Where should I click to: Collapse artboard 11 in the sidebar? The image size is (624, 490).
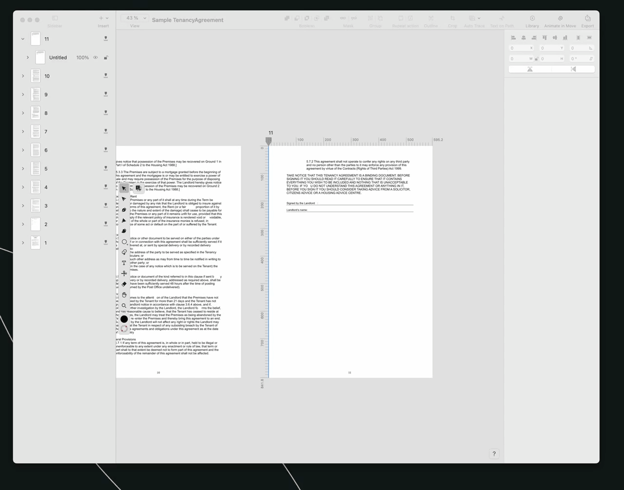pos(22,39)
